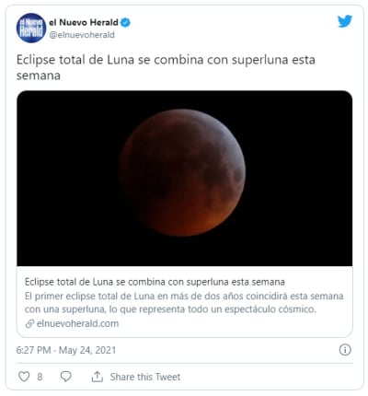This screenshot has height=396, width=368.
Task: Visit the @elnuevoherald handle
Action: 82,35
